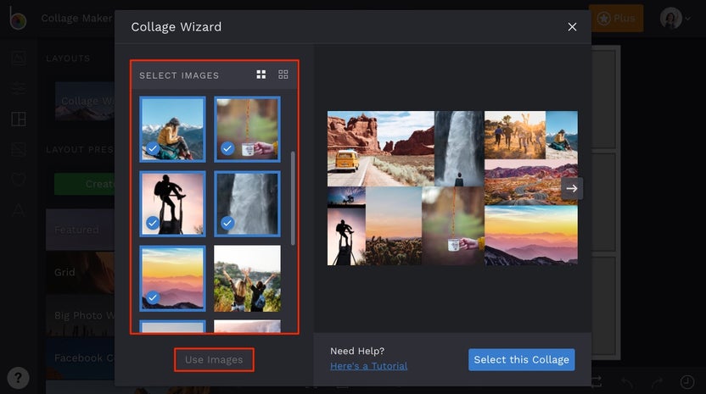Switch to large grid thumbnail view
Image resolution: width=706 pixels, height=394 pixels.
coord(261,75)
